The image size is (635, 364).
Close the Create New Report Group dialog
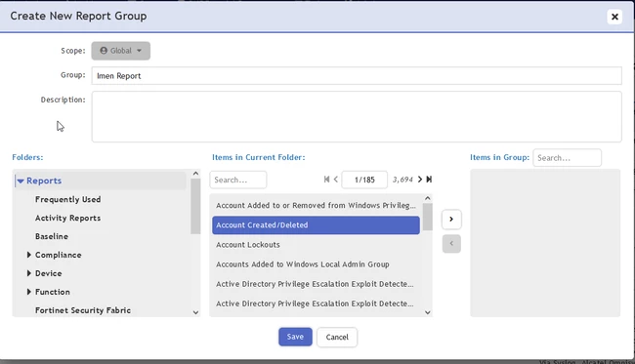614,17
